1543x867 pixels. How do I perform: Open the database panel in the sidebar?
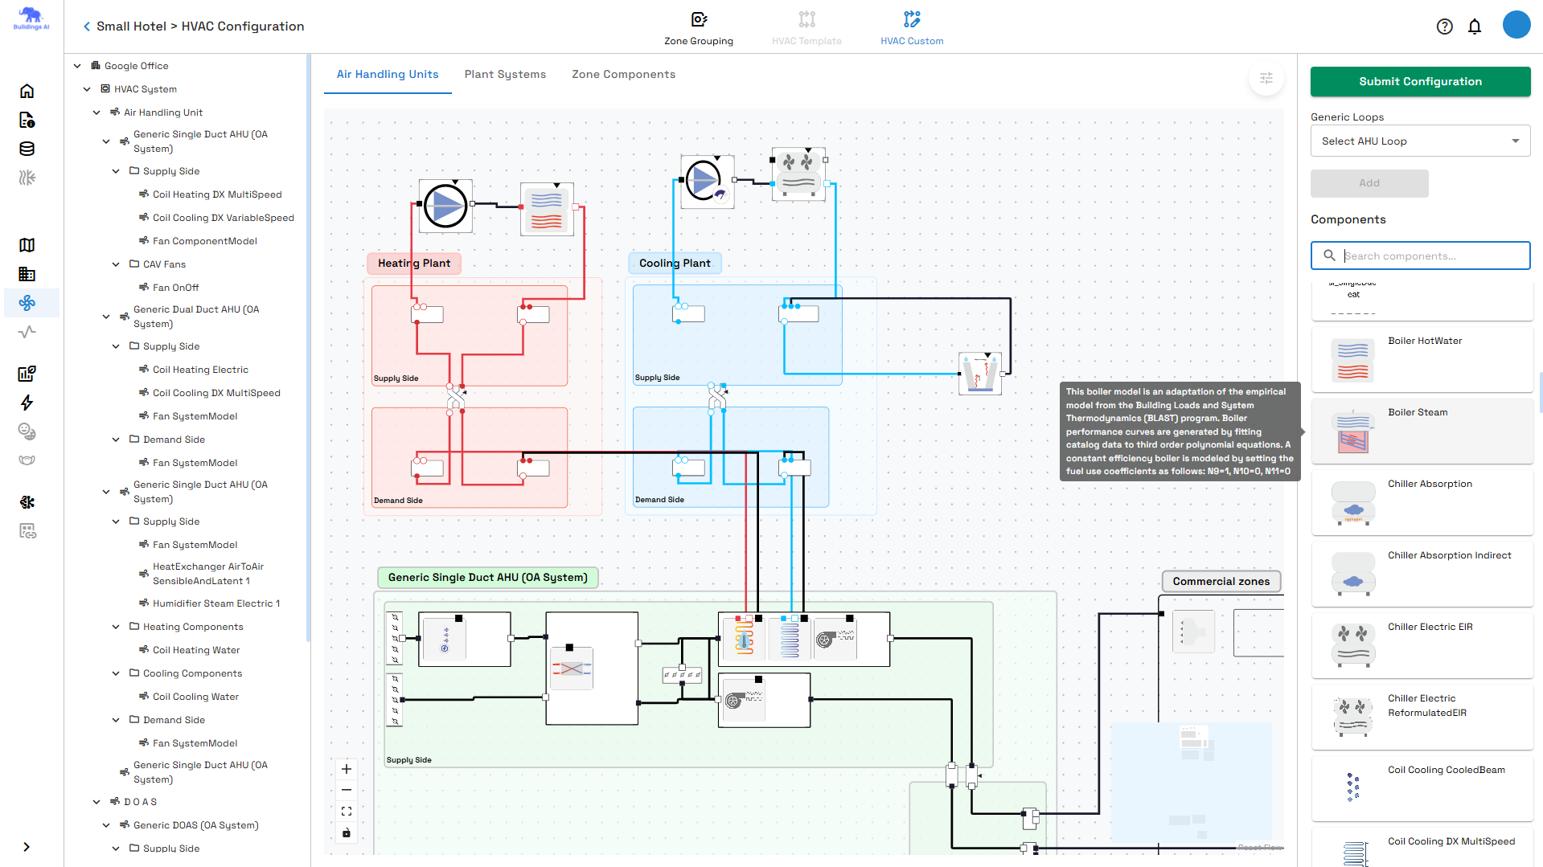pyautogui.click(x=27, y=149)
